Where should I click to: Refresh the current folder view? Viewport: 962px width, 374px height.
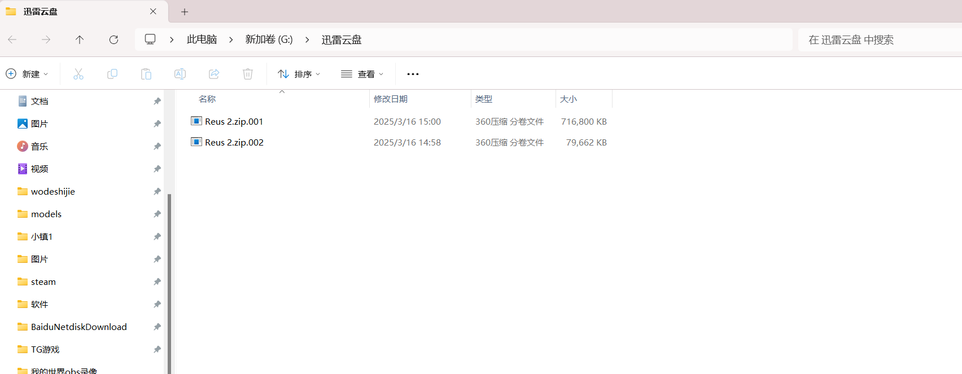pos(113,39)
